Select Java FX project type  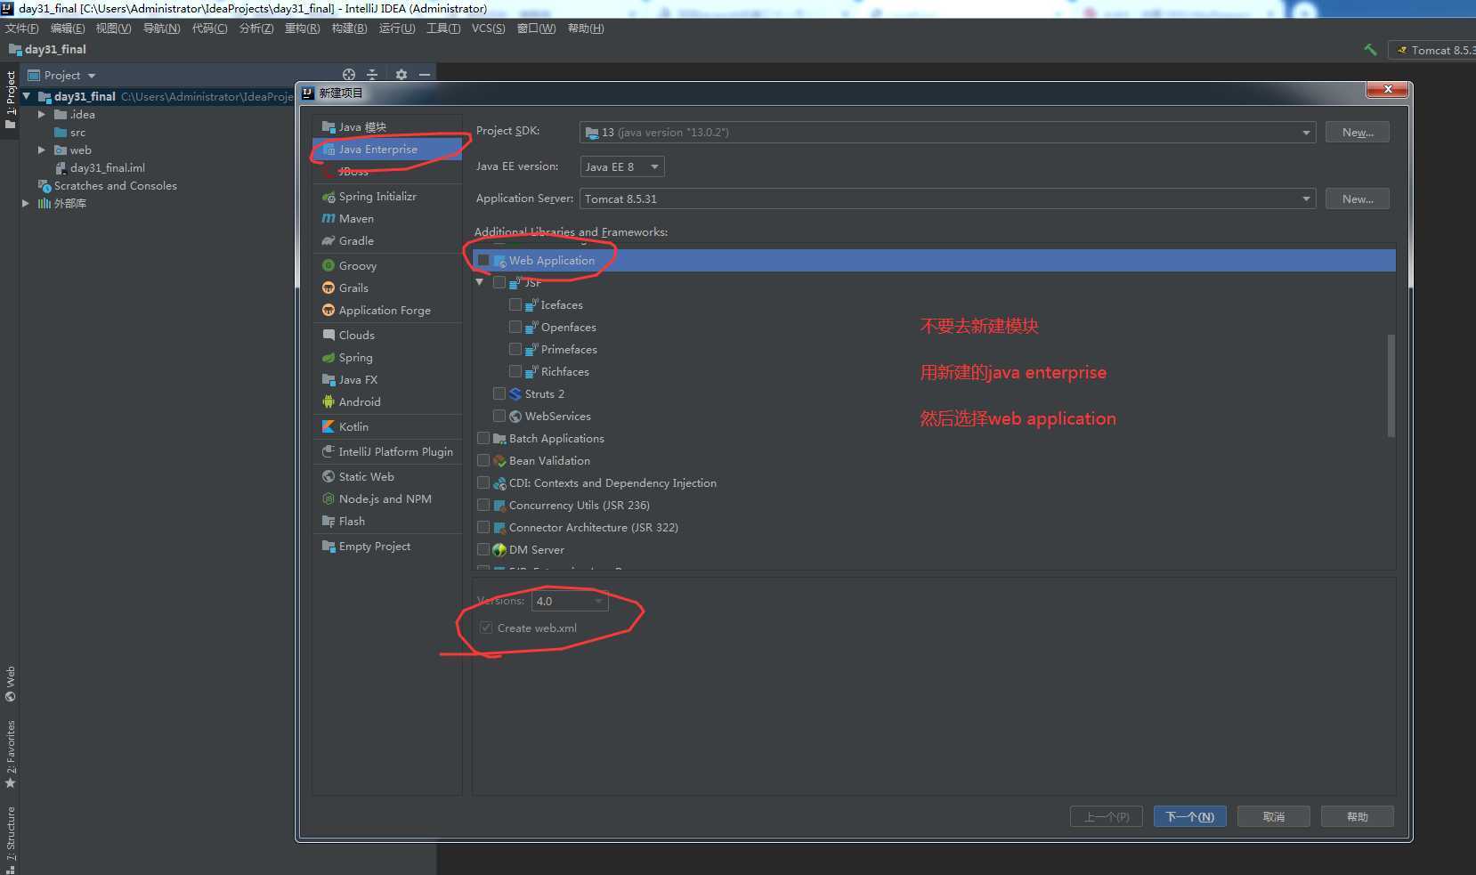click(358, 379)
